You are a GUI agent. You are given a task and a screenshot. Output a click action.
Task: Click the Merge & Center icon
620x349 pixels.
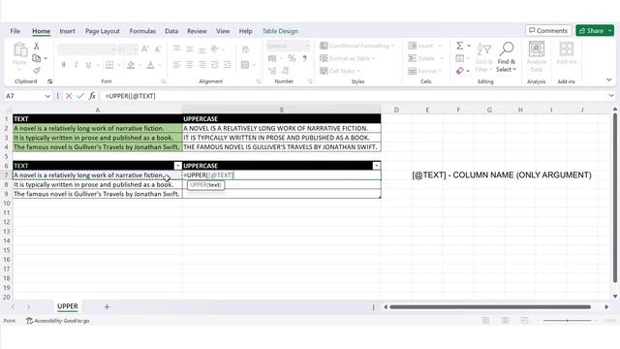(x=245, y=65)
